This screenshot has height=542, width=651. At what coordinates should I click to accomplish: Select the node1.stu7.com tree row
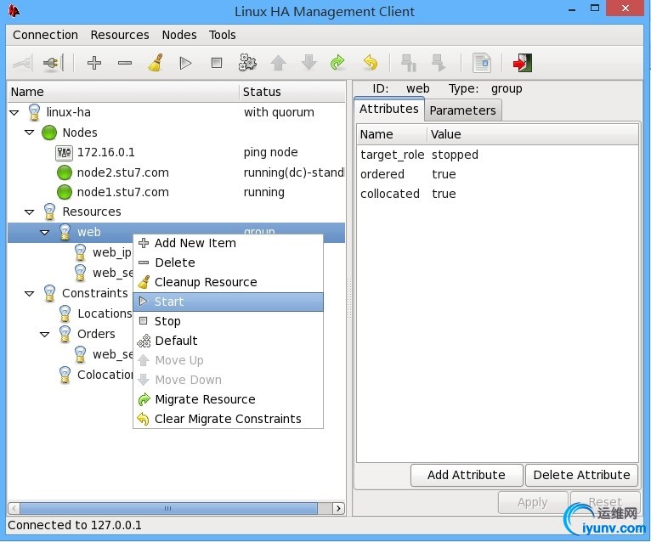(177, 192)
